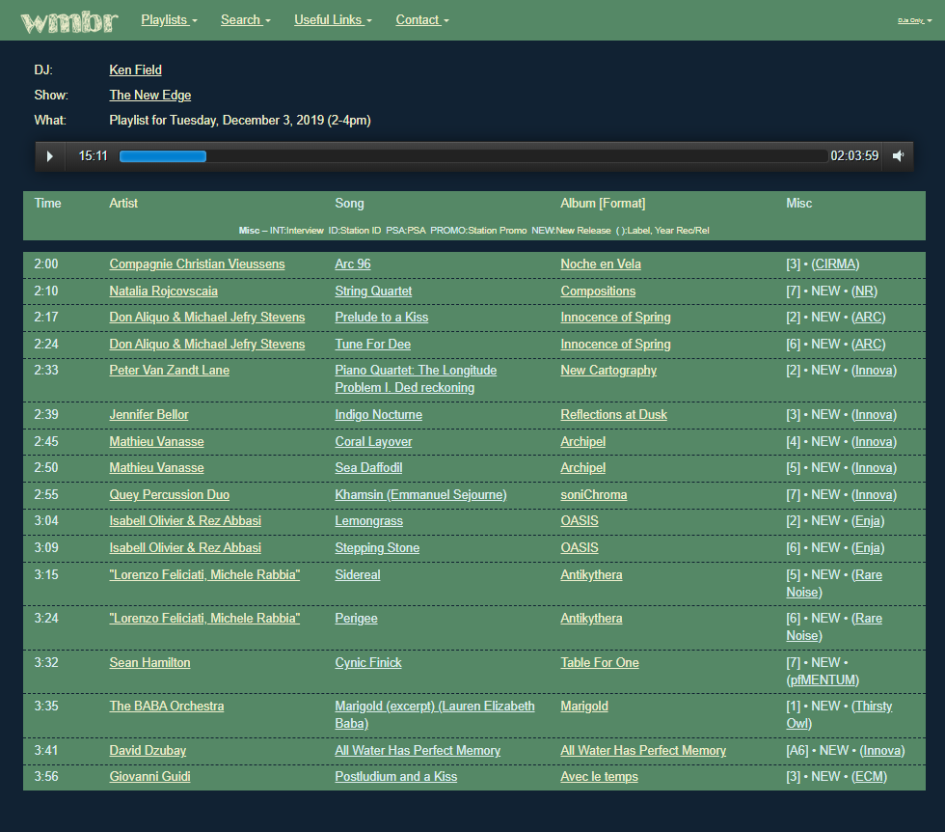Image resolution: width=945 pixels, height=832 pixels.
Task: Open The New Edge show link
Action: click(150, 96)
